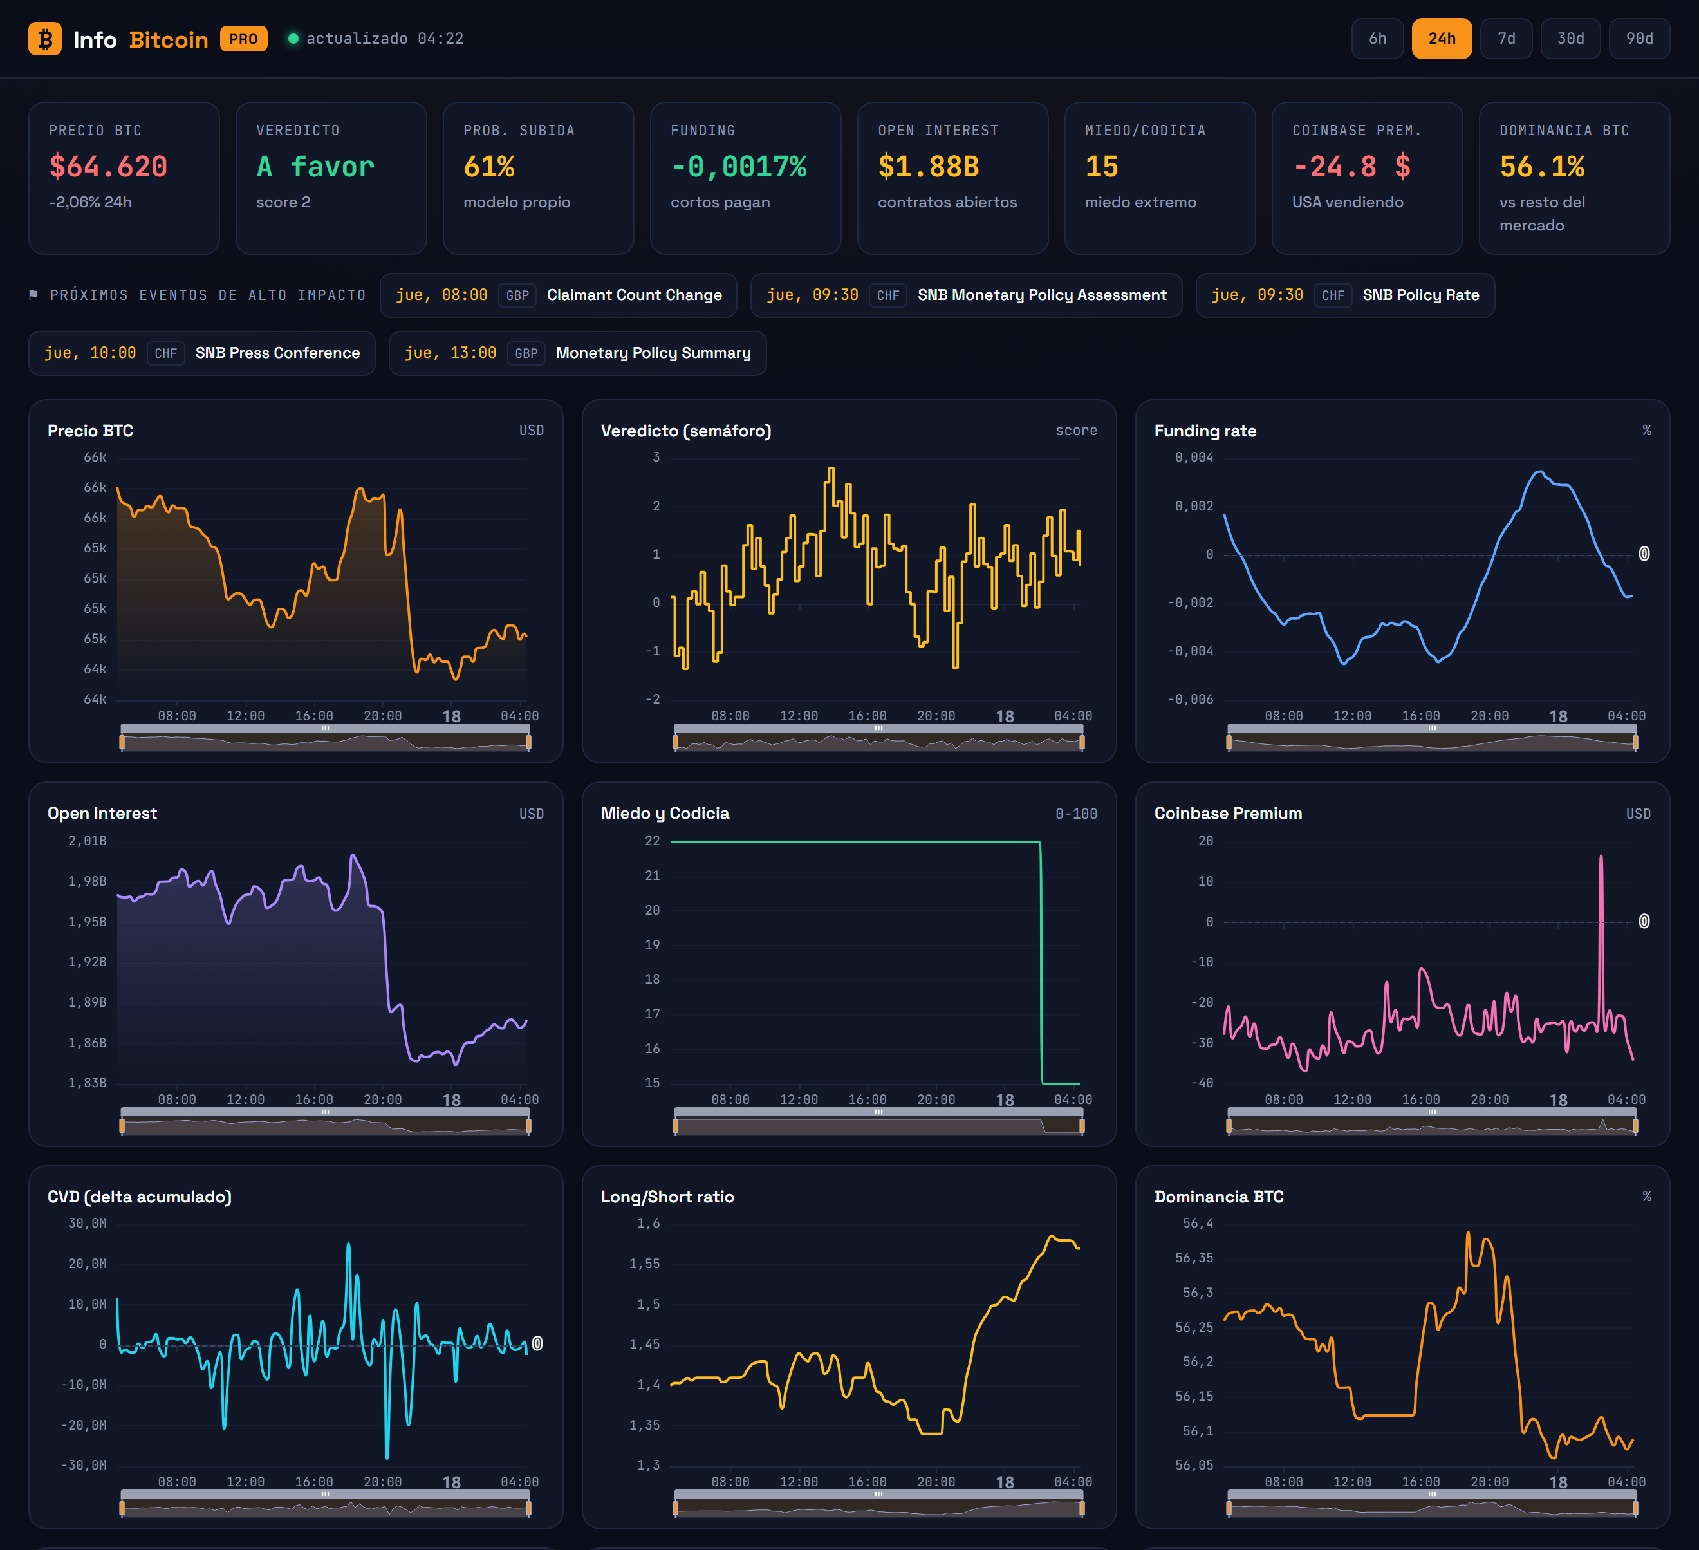Open the Claimant Count Change event chip
The height and width of the screenshot is (1550, 1699).
pyautogui.click(x=559, y=295)
